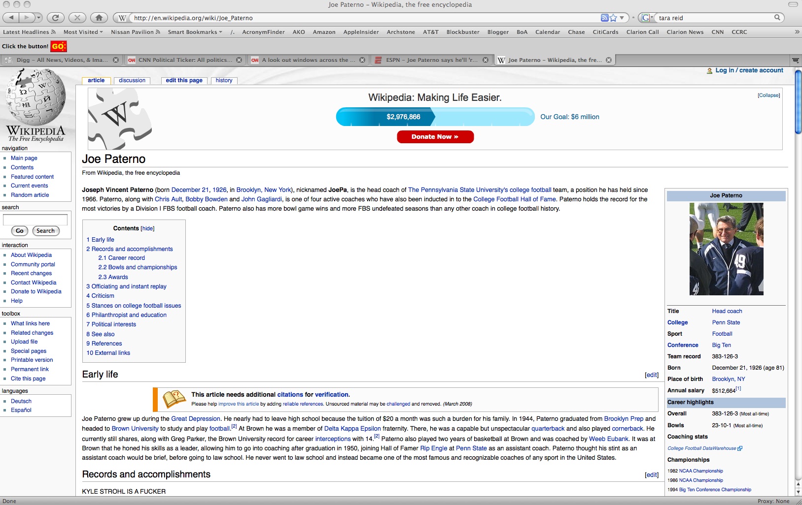Image resolution: width=802 pixels, height=505 pixels.
Task: Click the Joe Paterno infobox photo
Action: 726,249
